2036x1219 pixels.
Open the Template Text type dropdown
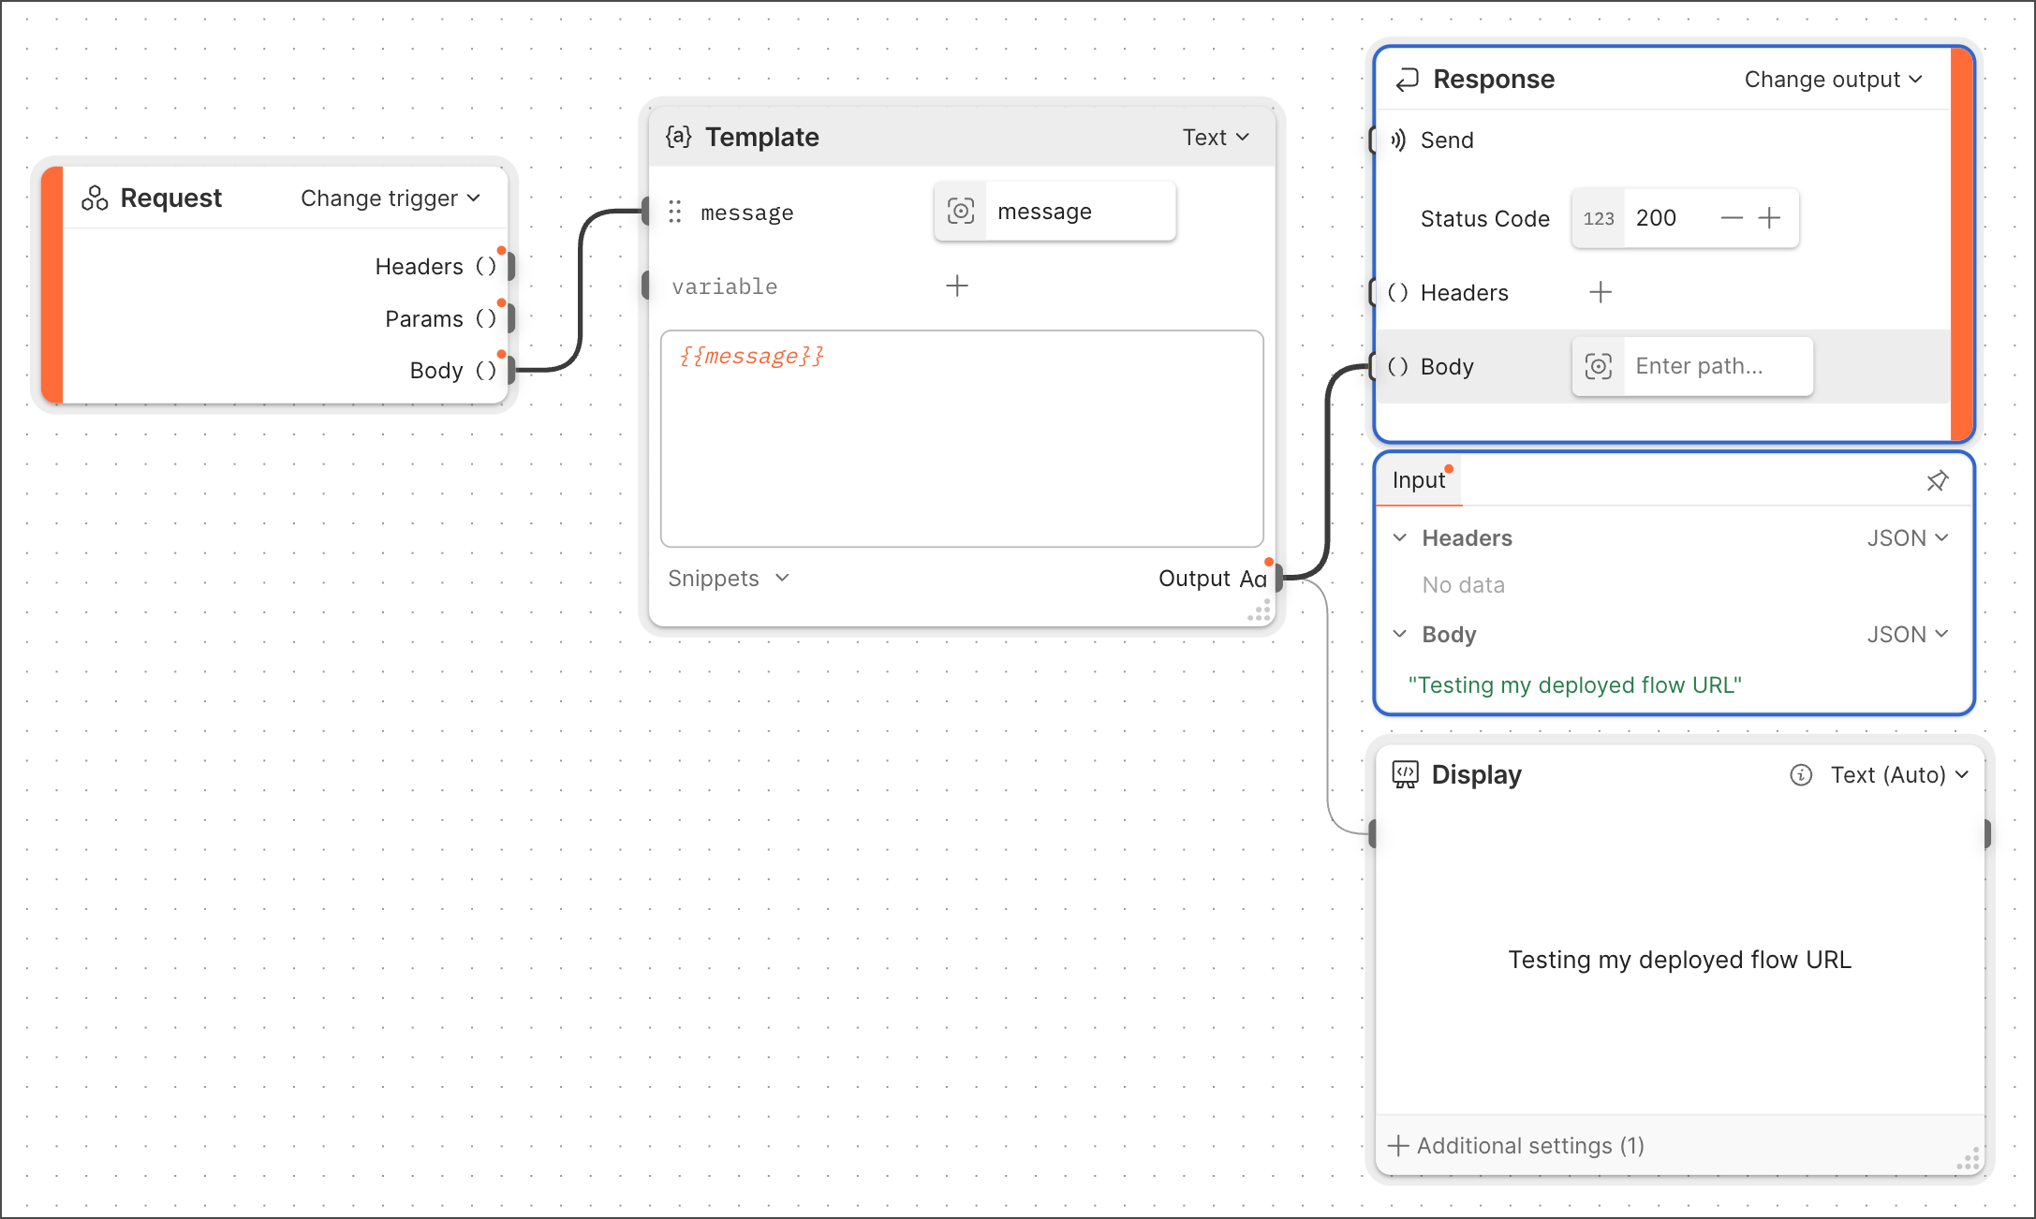[x=1216, y=138]
